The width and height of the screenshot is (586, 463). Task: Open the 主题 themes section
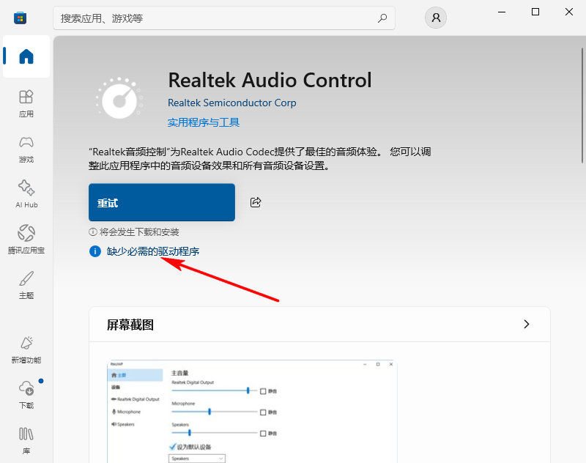(26, 285)
